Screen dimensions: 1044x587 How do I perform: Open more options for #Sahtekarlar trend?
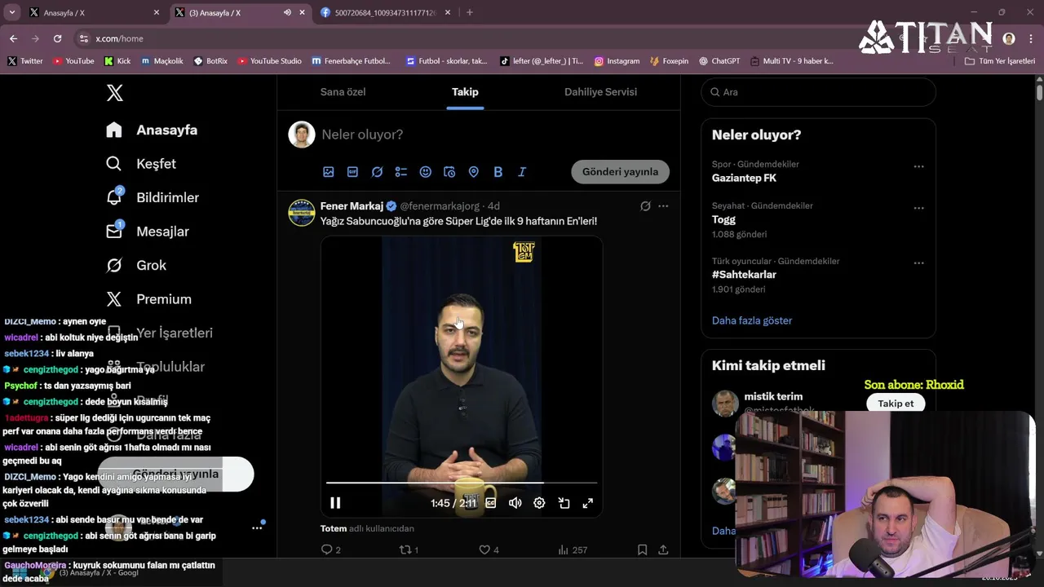(918, 263)
